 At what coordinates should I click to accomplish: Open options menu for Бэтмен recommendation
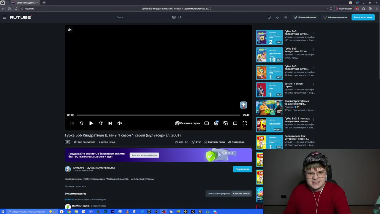point(313,84)
